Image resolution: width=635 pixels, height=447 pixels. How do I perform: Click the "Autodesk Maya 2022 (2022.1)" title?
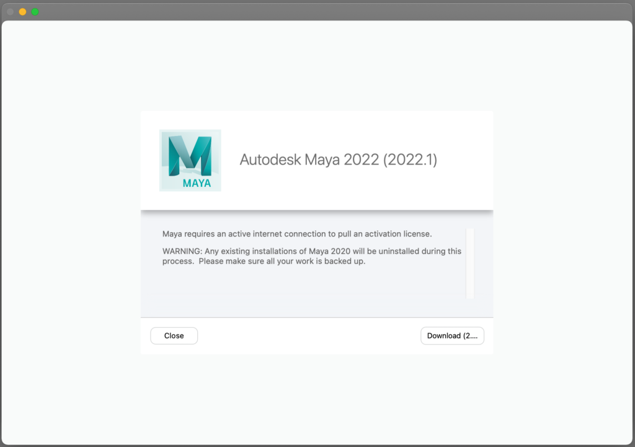[x=338, y=160]
